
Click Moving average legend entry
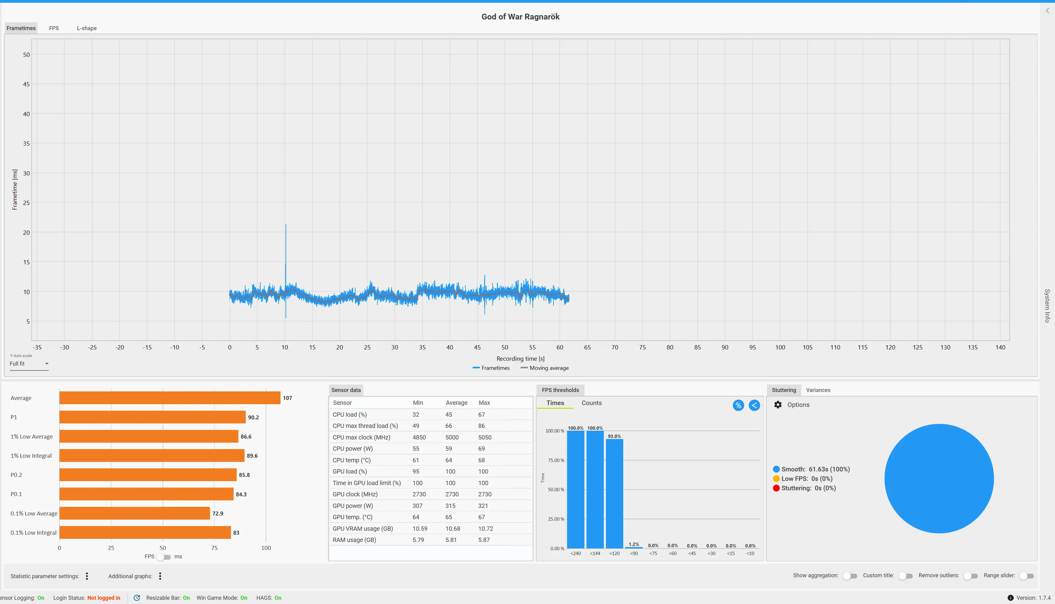[544, 368]
